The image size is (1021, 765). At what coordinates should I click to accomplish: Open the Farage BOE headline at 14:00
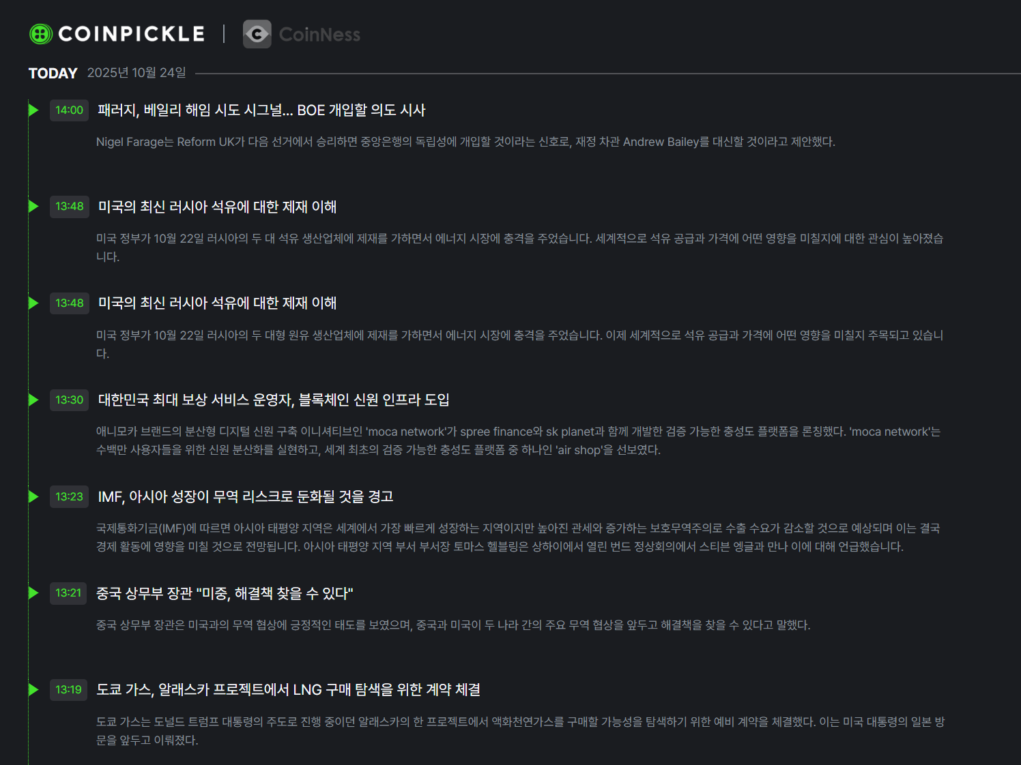click(x=261, y=110)
